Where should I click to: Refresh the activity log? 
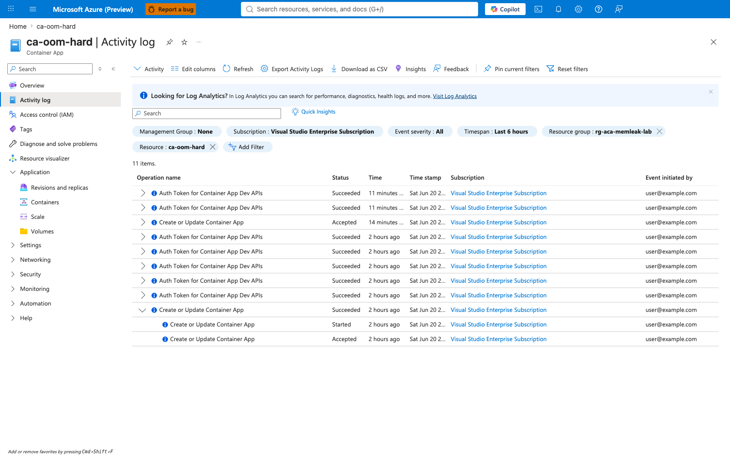(x=238, y=69)
